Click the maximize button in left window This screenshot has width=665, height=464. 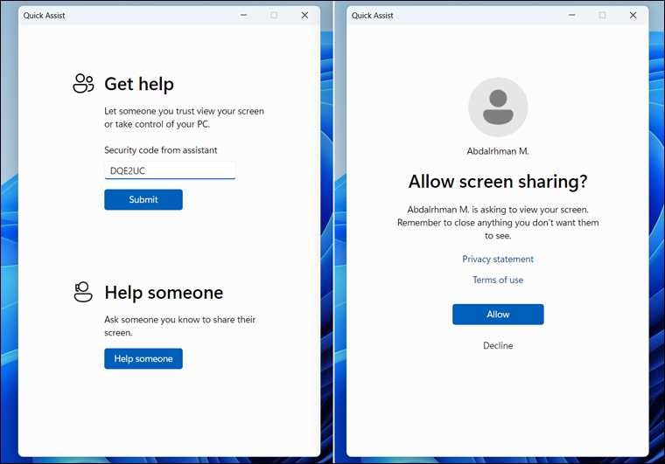(274, 15)
